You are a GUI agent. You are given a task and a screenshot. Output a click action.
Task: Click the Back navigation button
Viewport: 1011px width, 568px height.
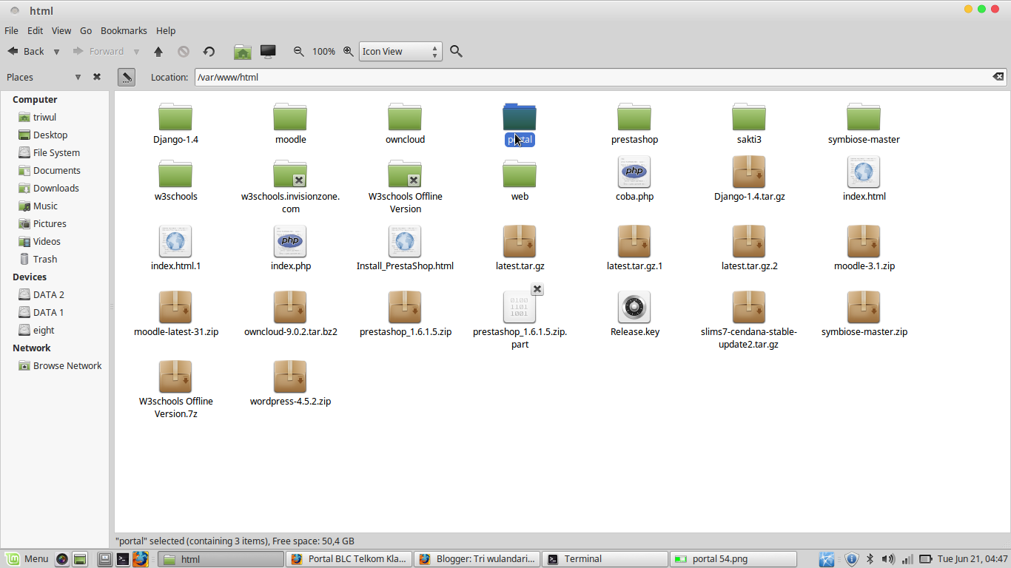28,51
